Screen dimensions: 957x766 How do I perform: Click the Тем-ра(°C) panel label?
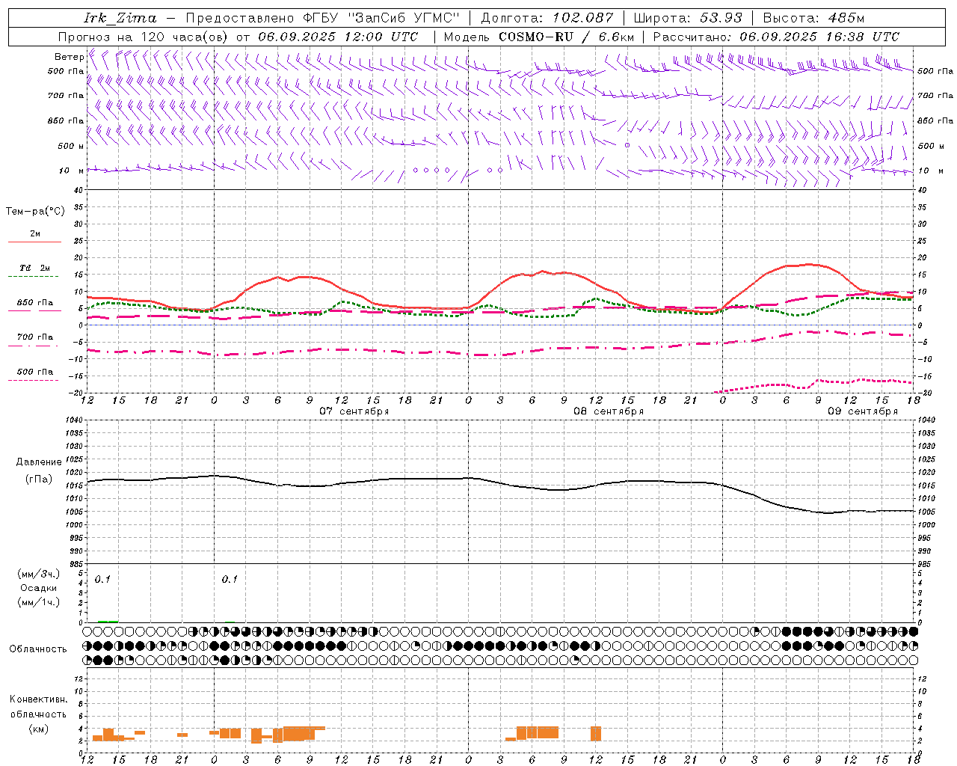(35, 212)
